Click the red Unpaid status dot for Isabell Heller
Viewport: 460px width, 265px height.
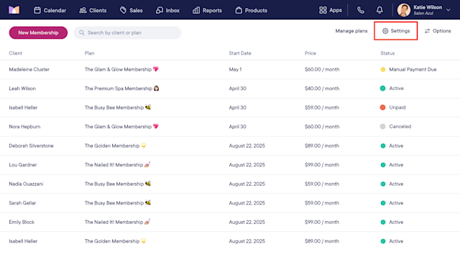tap(382, 107)
